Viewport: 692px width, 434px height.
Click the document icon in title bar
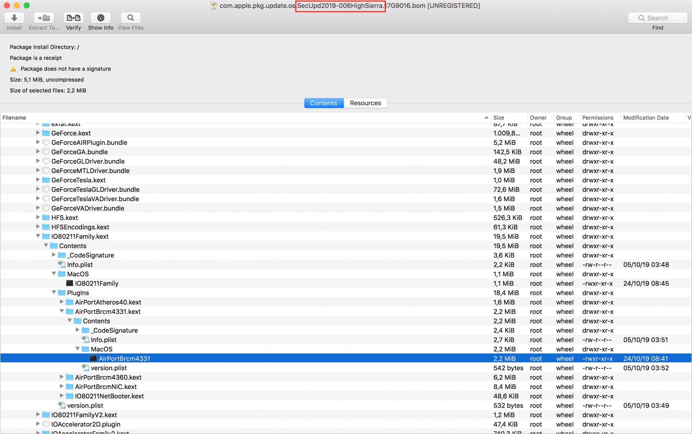pyautogui.click(x=214, y=6)
